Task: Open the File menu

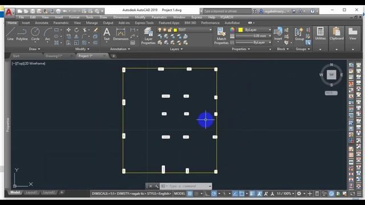Action: coord(22,17)
